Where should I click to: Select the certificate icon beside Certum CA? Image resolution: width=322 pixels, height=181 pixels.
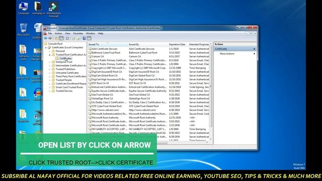pyautogui.click(x=90, y=56)
